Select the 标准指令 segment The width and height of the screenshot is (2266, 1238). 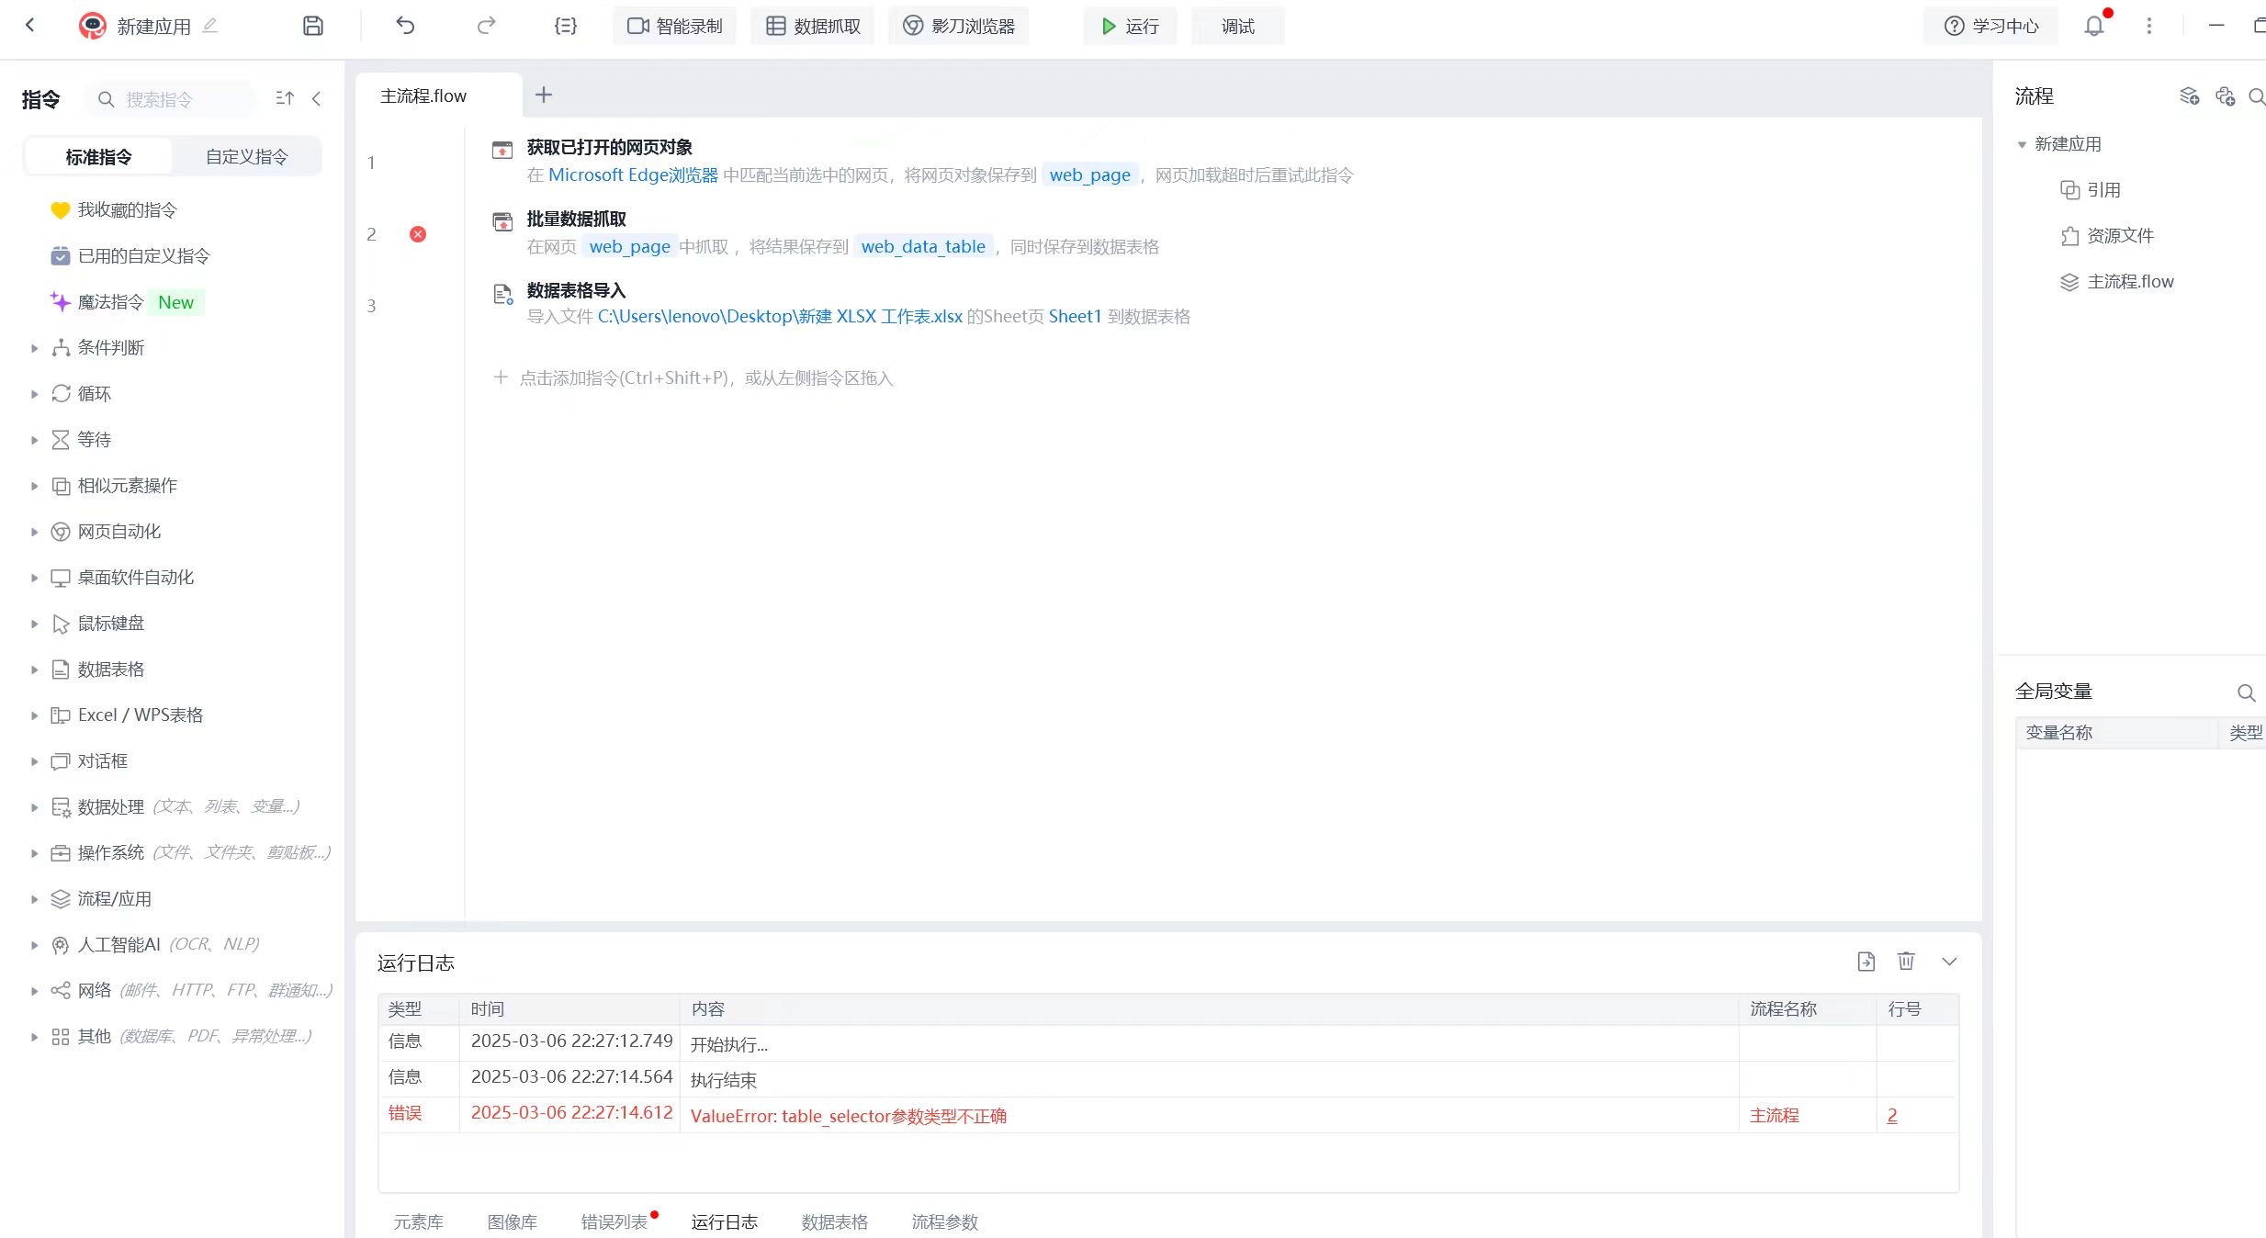pyautogui.click(x=98, y=157)
